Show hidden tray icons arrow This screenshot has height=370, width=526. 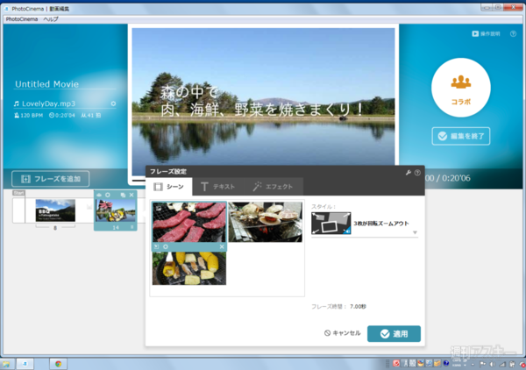(x=473, y=364)
